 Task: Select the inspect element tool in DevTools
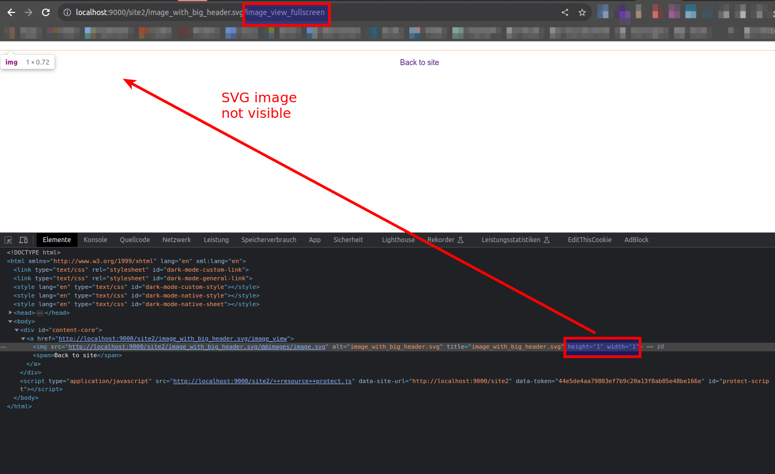coord(8,239)
